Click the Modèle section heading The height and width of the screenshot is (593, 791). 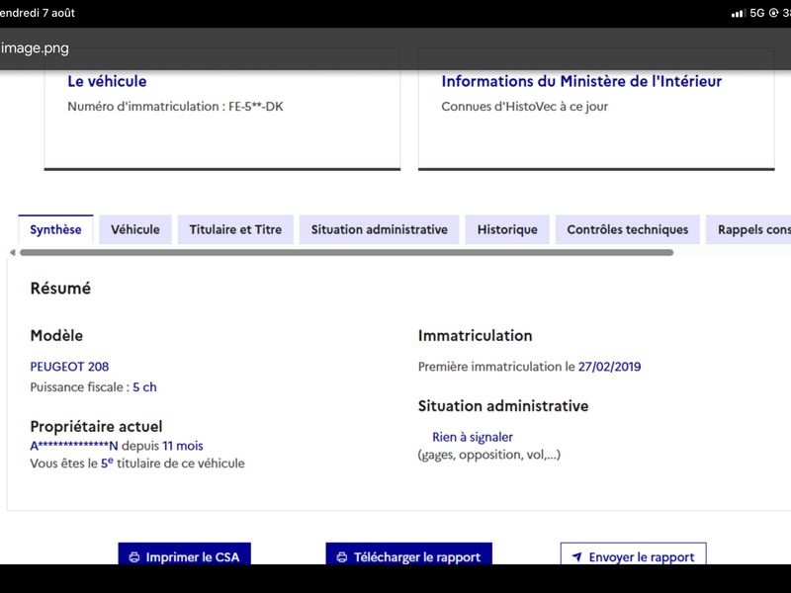(56, 335)
